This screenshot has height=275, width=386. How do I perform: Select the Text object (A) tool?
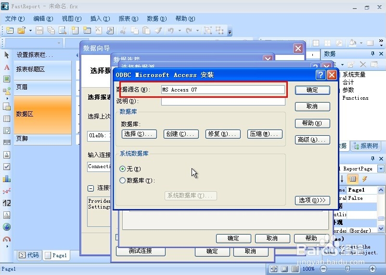tap(7, 67)
